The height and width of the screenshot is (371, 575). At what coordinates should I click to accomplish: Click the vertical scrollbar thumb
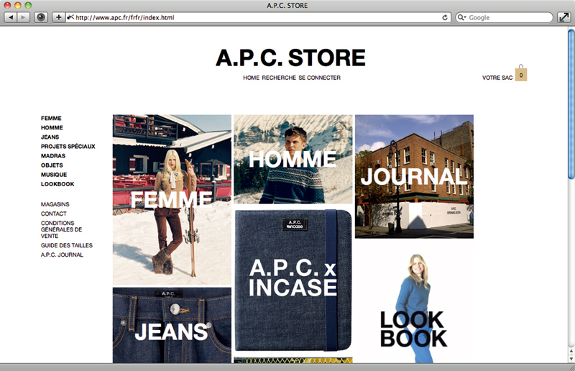[x=571, y=104]
